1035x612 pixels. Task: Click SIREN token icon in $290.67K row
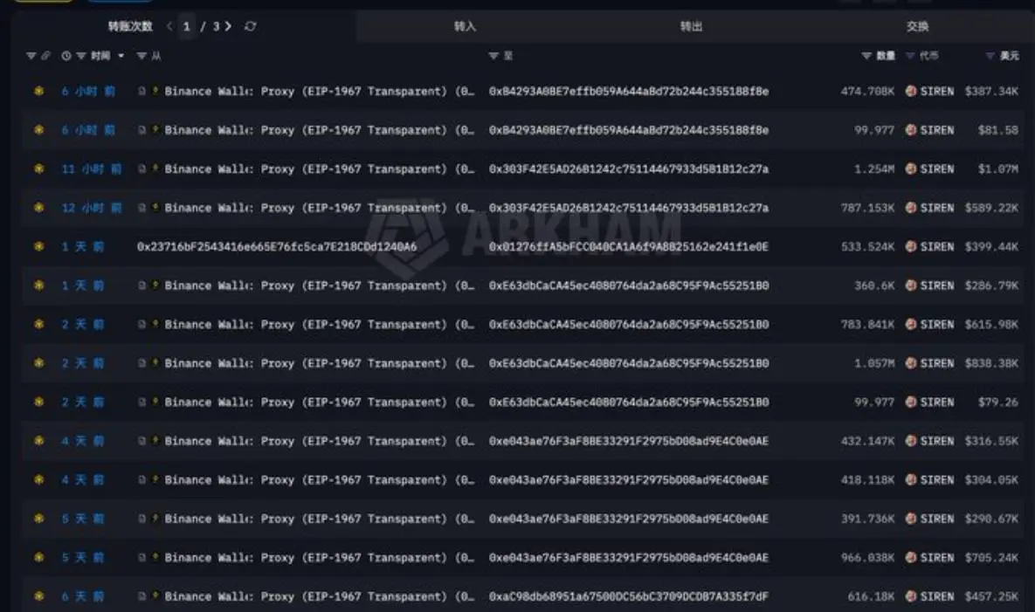[911, 519]
